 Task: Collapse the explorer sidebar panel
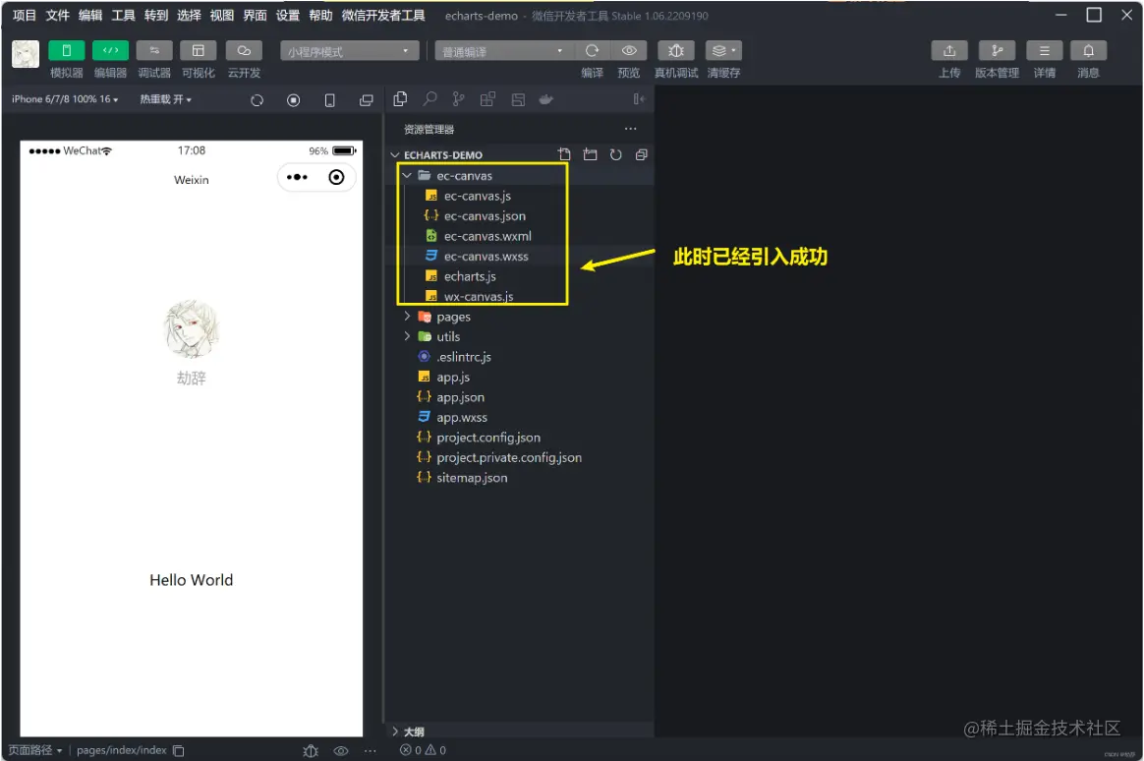(x=639, y=99)
